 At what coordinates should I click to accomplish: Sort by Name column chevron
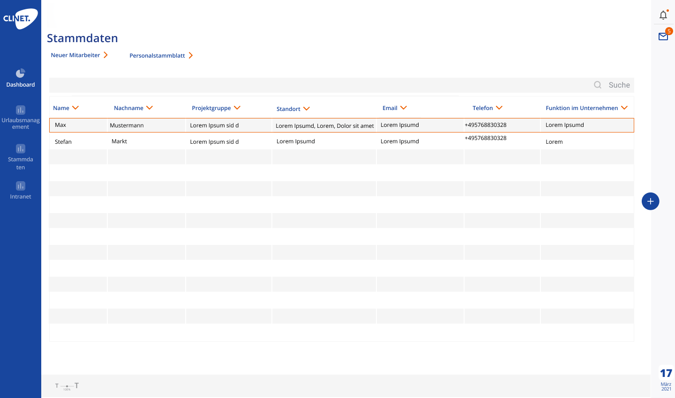click(75, 108)
